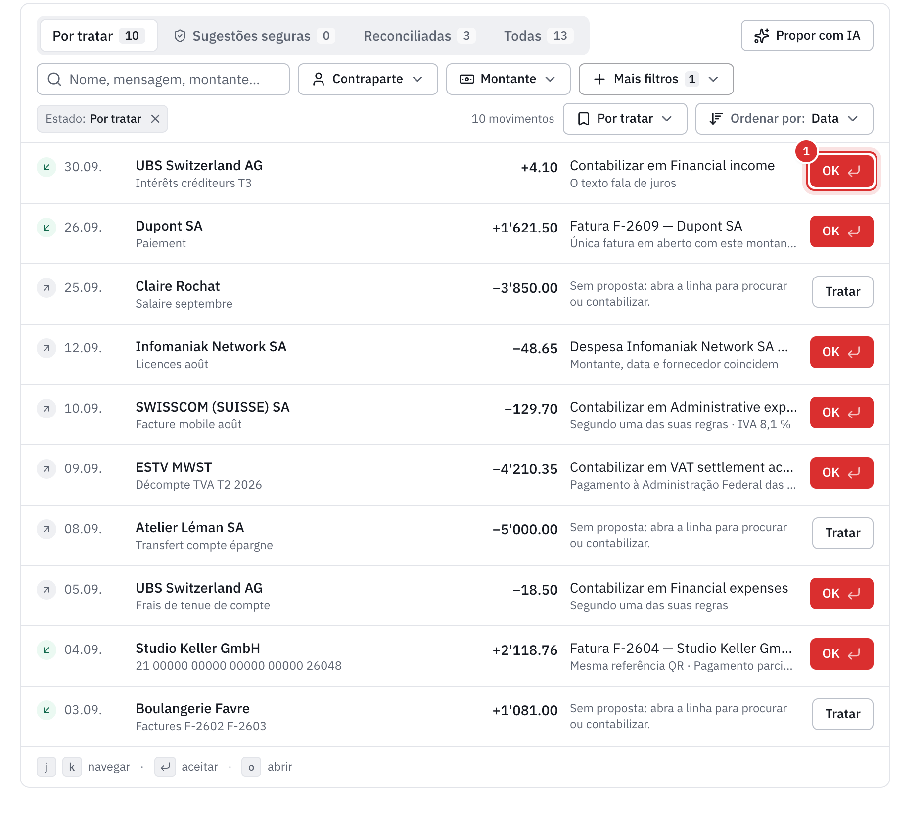Click Tratar for Boulangerie Favre row
922x835 pixels.
pos(842,714)
